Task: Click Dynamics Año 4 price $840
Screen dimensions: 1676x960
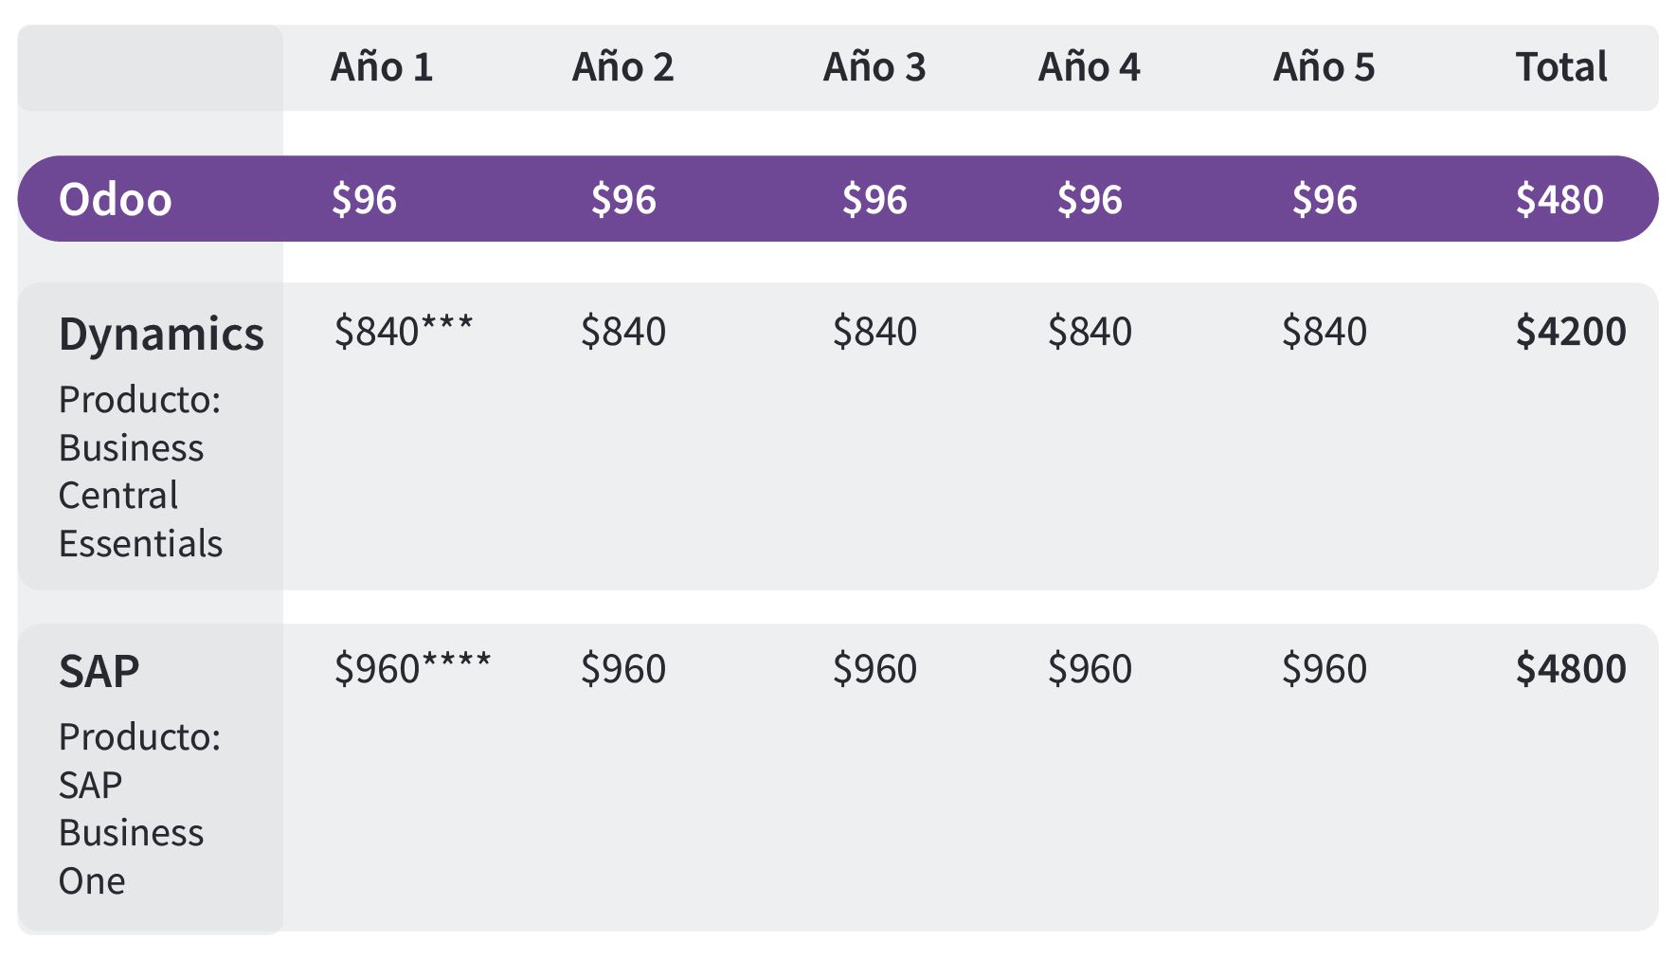Action: click(x=1090, y=331)
